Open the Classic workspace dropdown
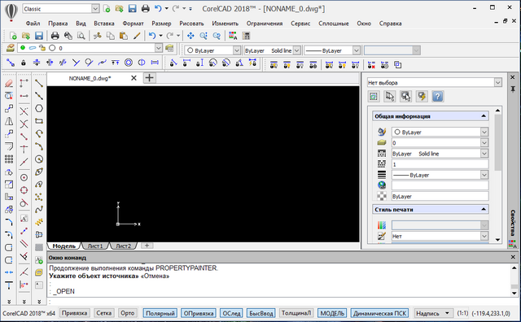The height and width of the screenshot is (322, 521). click(x=95, y=9)
